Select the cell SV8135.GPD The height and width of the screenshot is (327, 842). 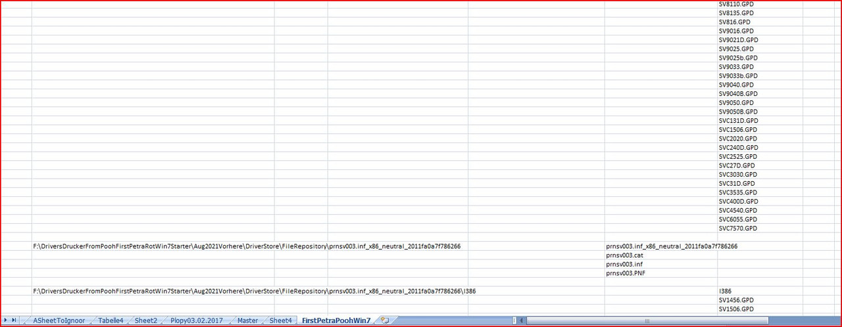760,12
